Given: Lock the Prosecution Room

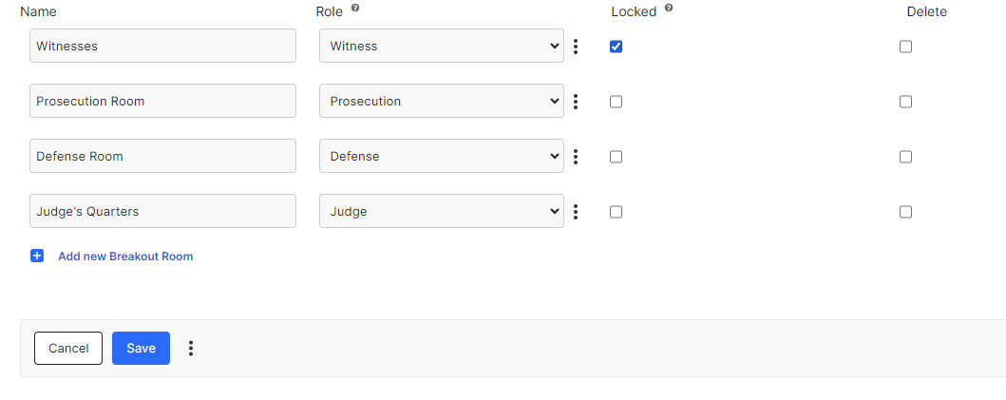Looking at the screenshot, I should (616, 102).
